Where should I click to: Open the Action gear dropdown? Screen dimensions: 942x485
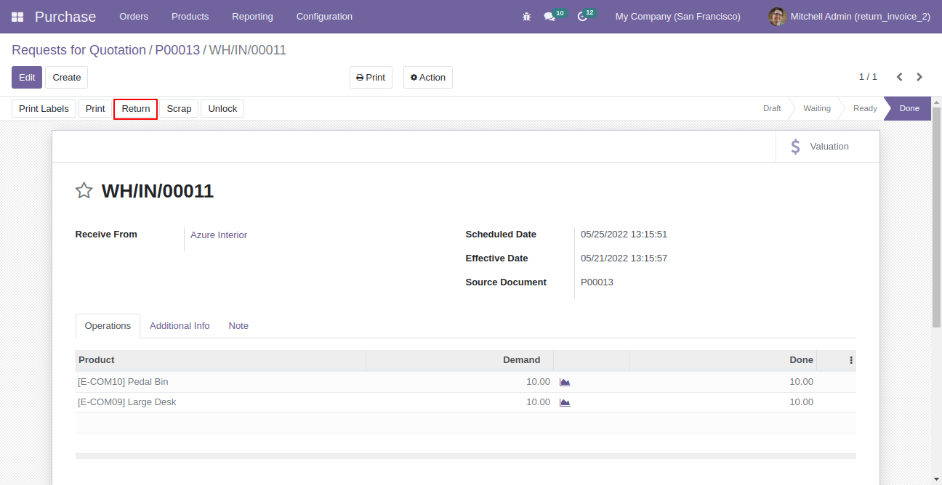click(x=428, y=78)
